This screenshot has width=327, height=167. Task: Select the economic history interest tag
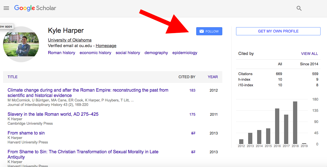point(95,53)
